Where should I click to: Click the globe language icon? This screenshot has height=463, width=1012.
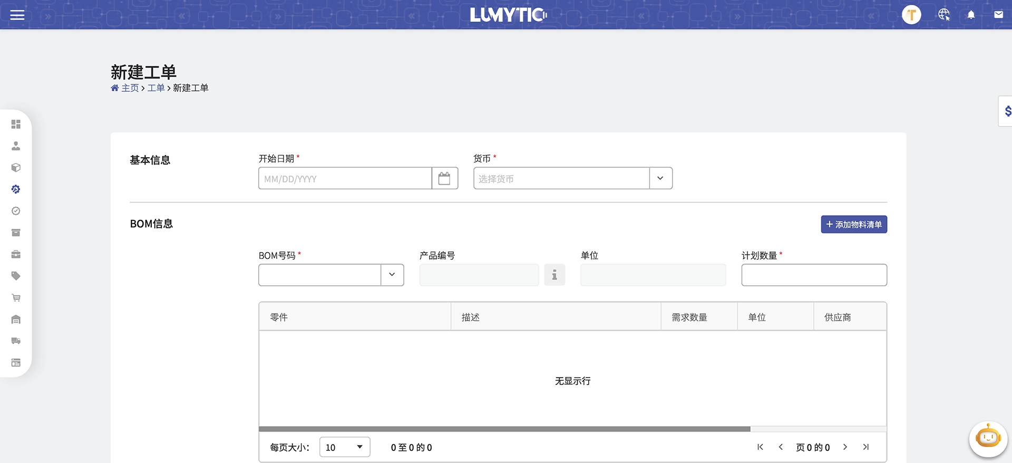point(943,15)
